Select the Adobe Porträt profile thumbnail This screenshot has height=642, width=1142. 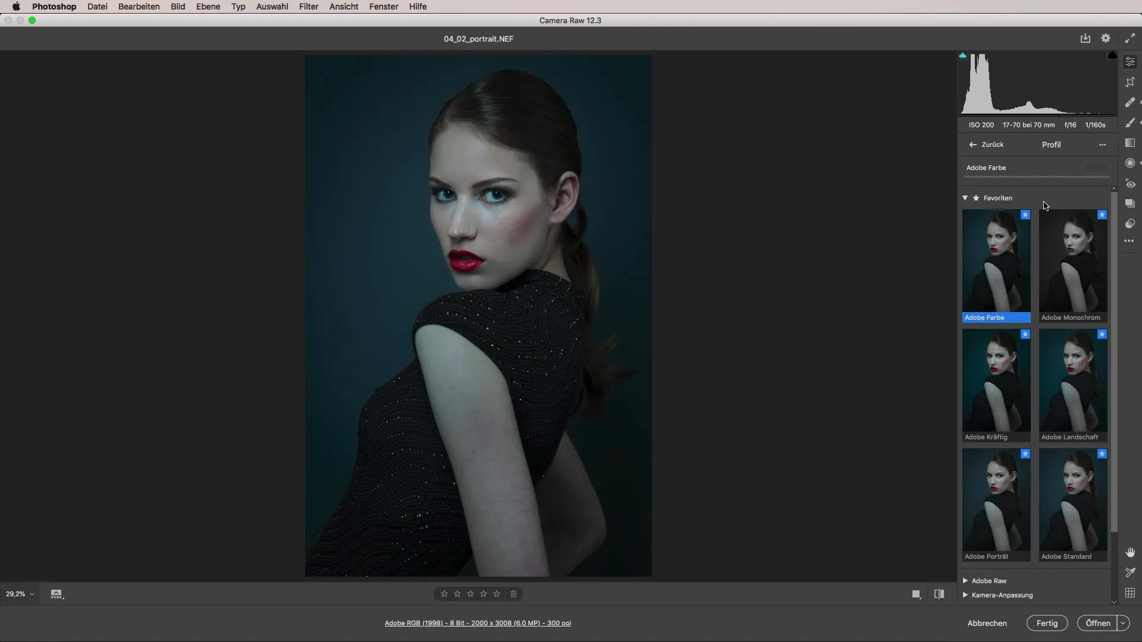(996, 505)
